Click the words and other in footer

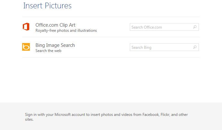click(x=181, y=115)
